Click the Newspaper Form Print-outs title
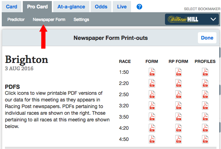Image resolution: width=221 pixels, height=149 pixels. [111, 38]
